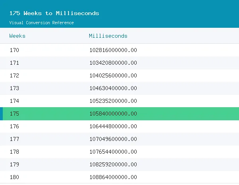Click the highlighted value '105840000000.00'
The width and height of the screenshot is (239, 185).
pyautogui.click(x=113, y=114)
